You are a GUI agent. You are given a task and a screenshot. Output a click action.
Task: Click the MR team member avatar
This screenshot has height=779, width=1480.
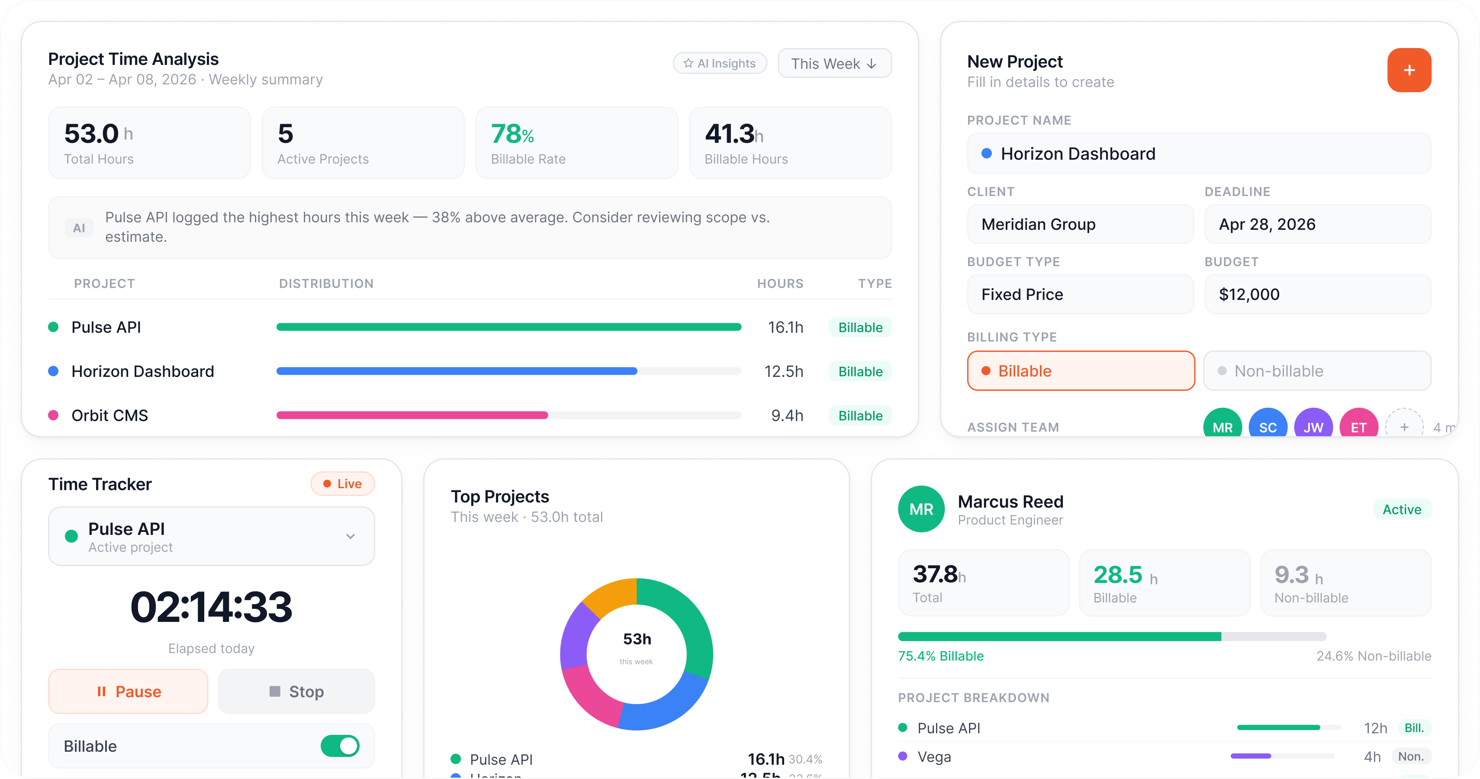click(1222, 425)
